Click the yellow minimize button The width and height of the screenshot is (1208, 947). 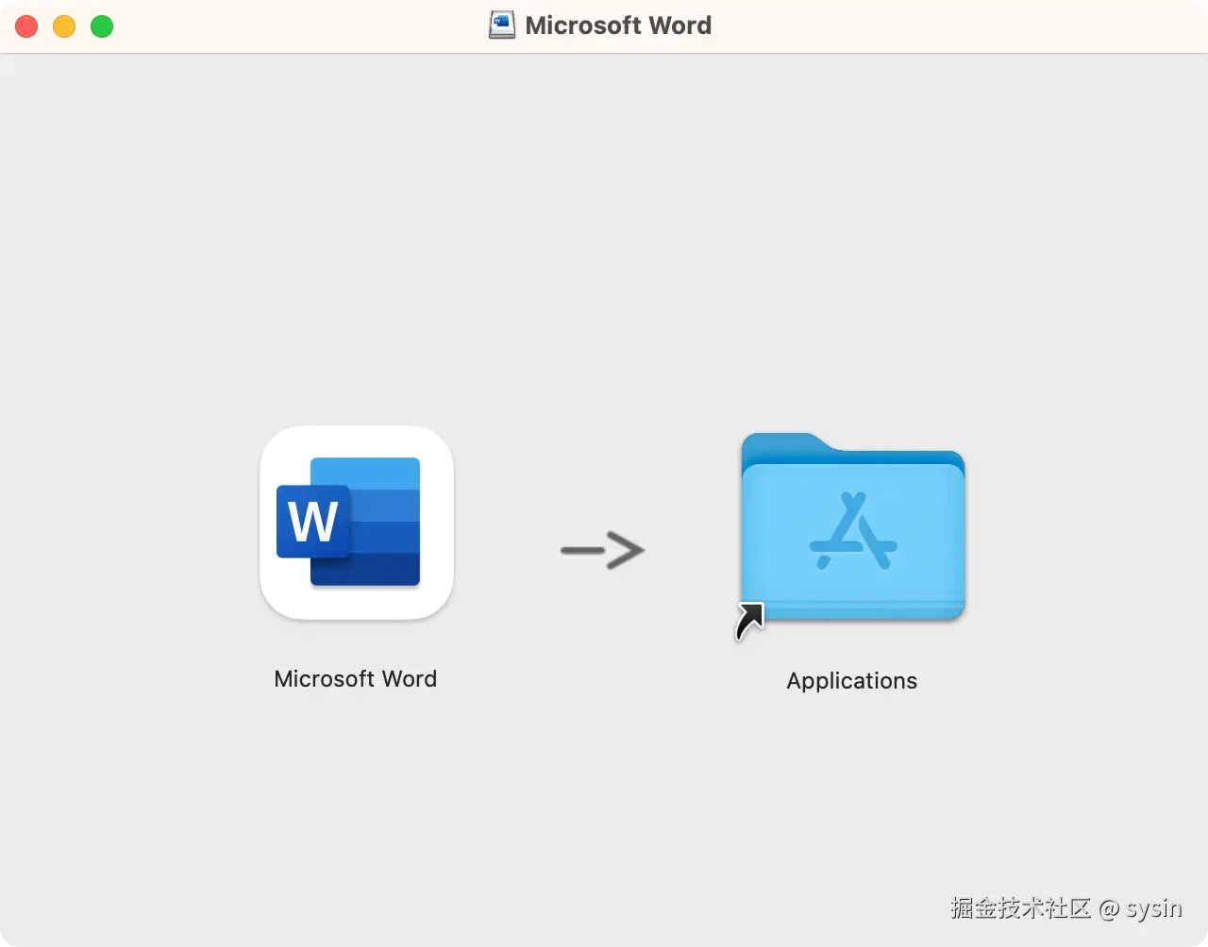(x=63, y=26)
